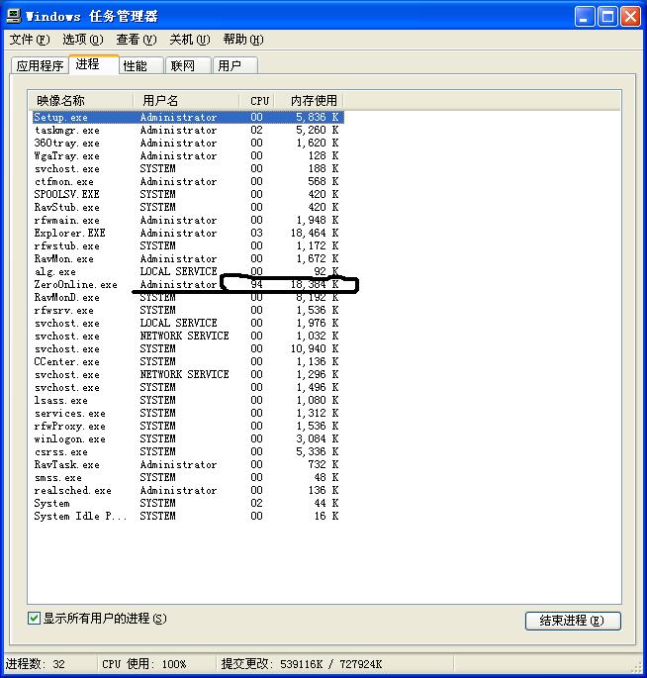Sort by the 用户名 column header

(x=186, y=101)
